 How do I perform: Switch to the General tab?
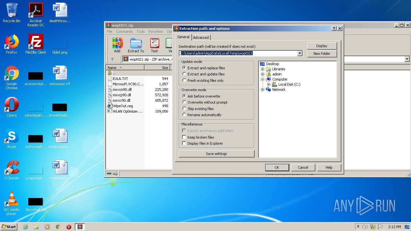pos(183,37)
